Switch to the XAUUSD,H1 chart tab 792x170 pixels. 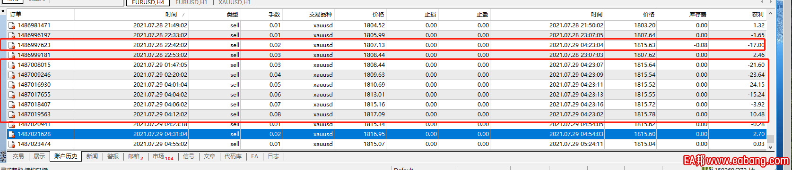point(235,2)
